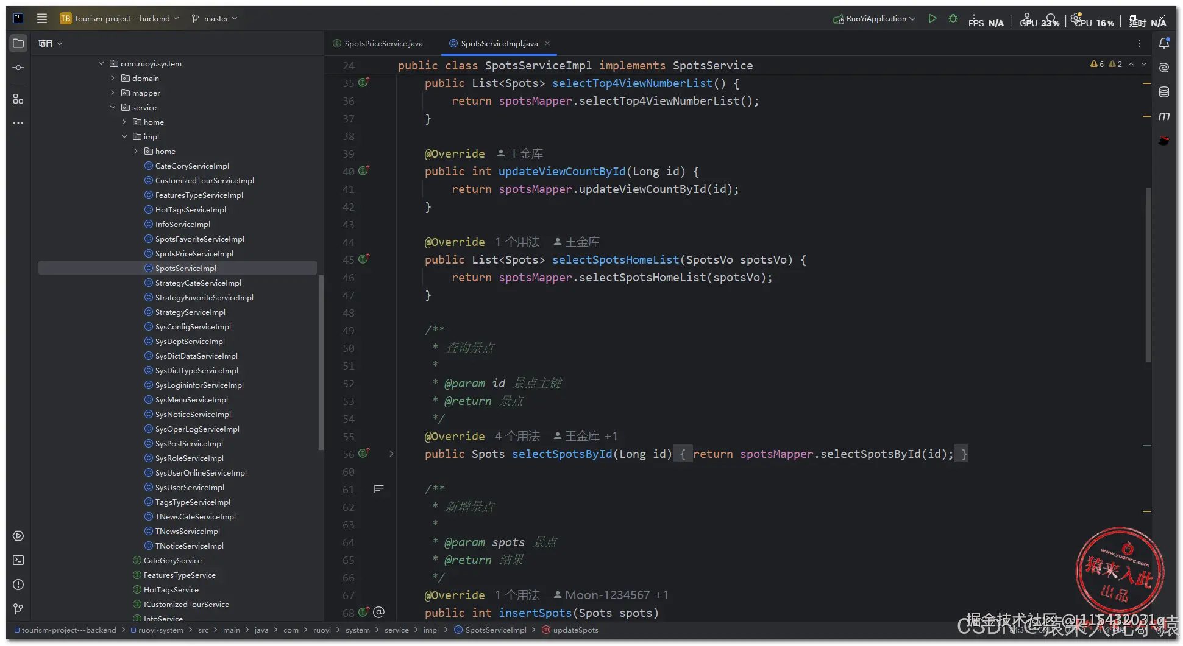Viewport: 1183px width, 646px height.
Task: Click the '4 个用法' usages hint
Action: click(517, 436)
